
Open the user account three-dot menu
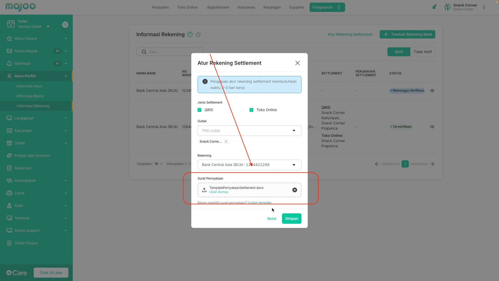click(x=484, y=7)
